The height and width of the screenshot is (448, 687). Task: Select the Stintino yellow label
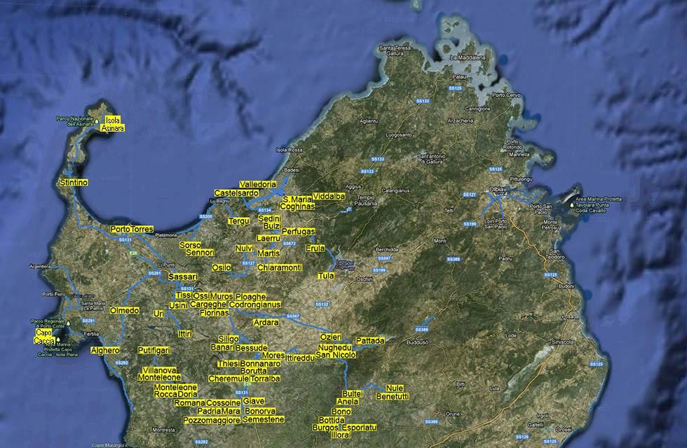click(x=74, y=183)
